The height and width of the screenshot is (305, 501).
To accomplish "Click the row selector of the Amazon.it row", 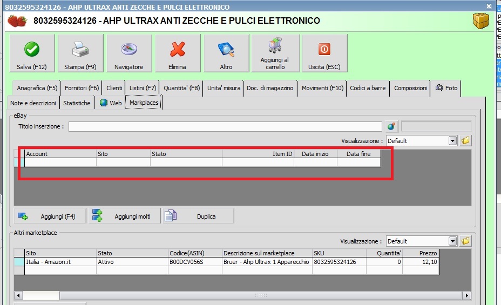I will click(19, 262).
